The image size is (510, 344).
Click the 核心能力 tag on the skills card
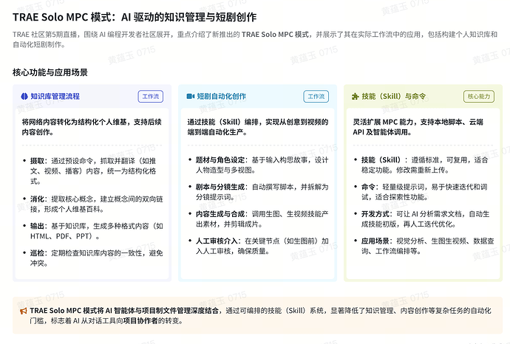tap(479, 97)
